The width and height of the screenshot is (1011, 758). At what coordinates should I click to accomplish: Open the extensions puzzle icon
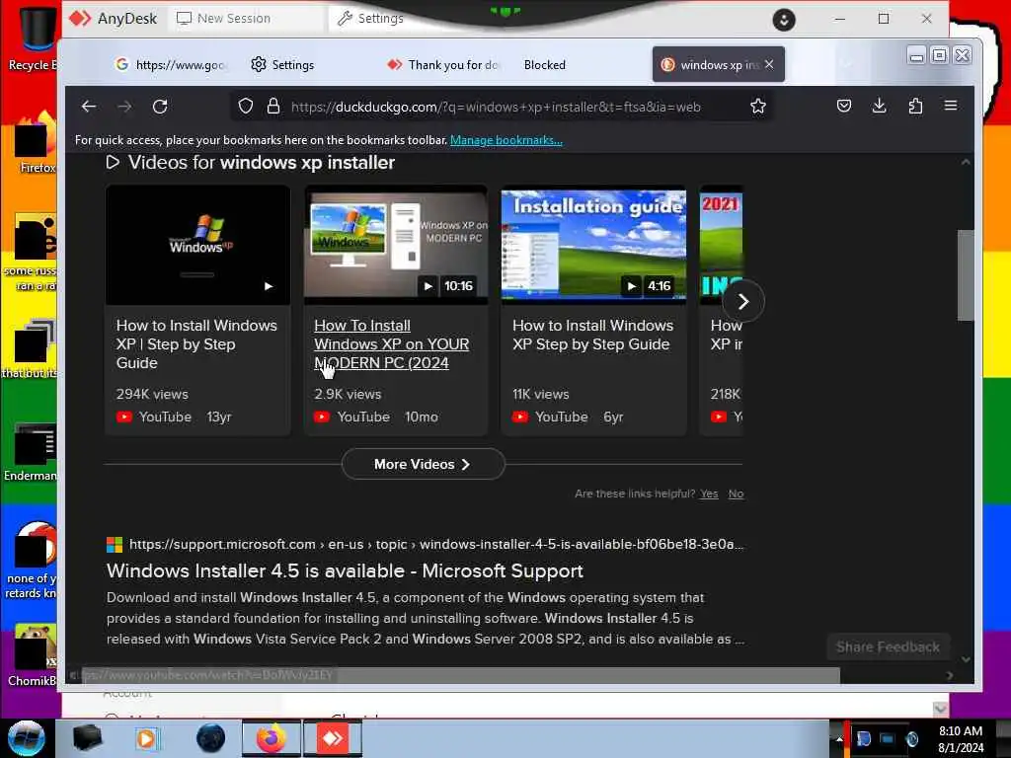(915, 106)
